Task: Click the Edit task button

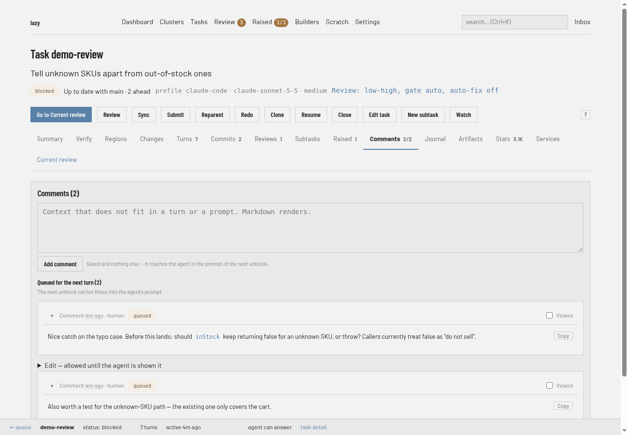Action: [379, 115]
